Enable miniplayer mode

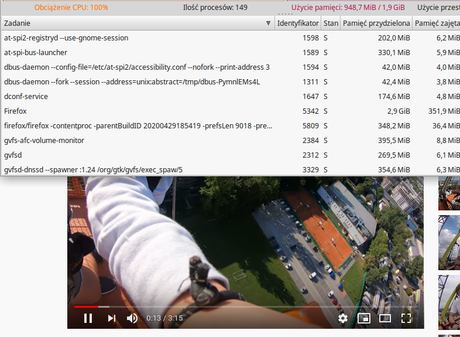pyautogui.click(x=364, y=318)
